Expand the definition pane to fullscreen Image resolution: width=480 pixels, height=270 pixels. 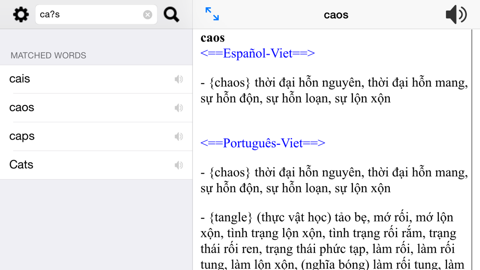212,14
